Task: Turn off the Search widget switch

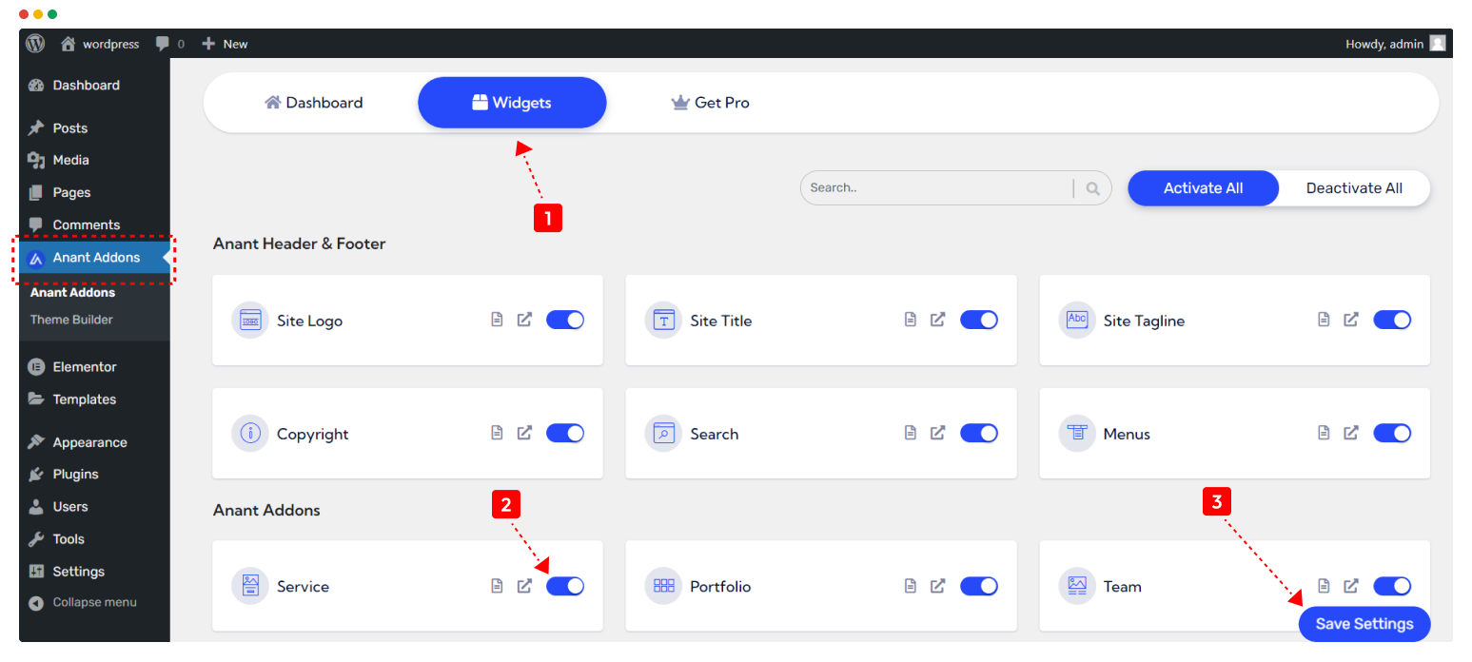Action: click(978, 433)
